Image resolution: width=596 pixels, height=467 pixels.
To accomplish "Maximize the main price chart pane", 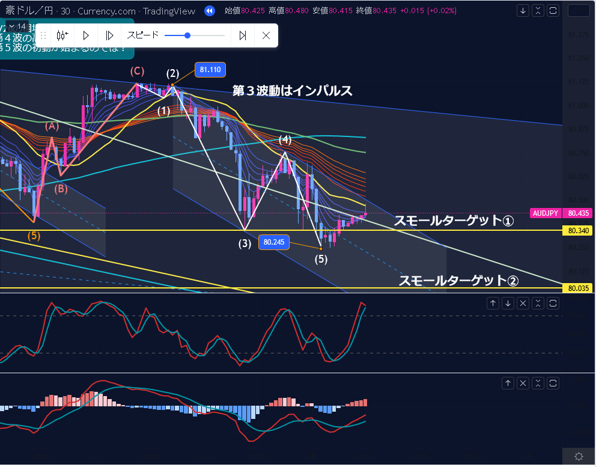I will [553, 11].
